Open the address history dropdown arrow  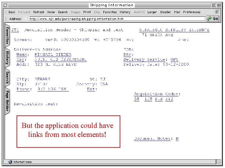[x=26, y=19]
